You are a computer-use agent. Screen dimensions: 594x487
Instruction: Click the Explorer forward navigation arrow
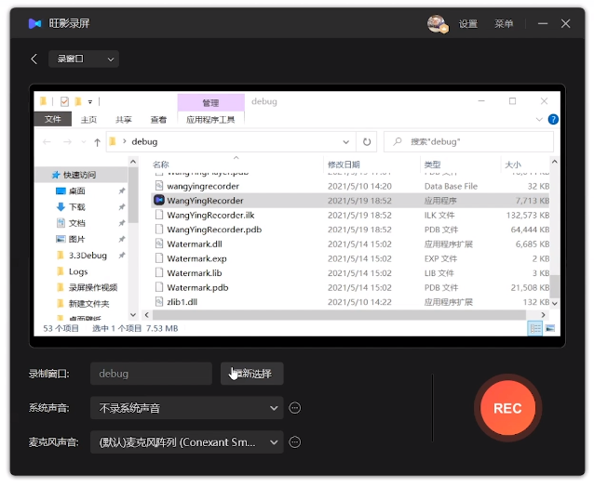pos(67,142)
